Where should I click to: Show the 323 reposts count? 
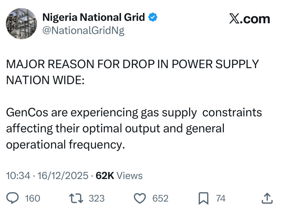pyautogui.click(x=97, y=198)
